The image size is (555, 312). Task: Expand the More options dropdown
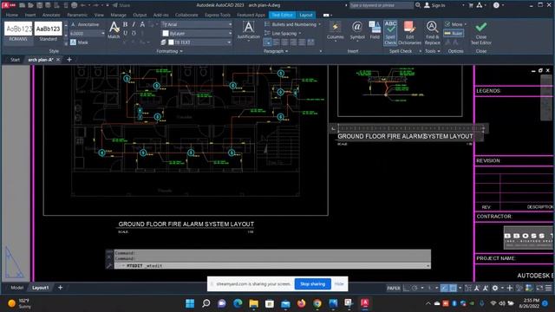pos(455,24)
